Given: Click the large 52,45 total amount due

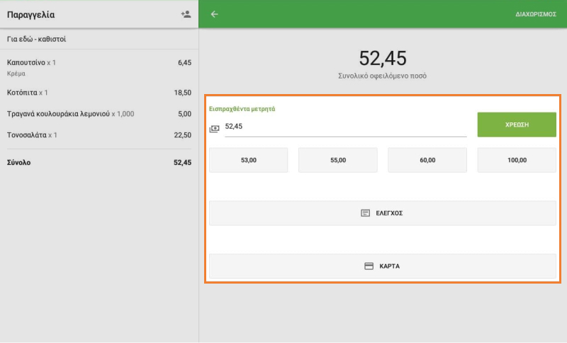Looking at the screenshot, I should coord(383,59).
